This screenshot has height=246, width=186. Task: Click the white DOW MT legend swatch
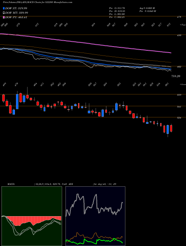pyautogui.click(x=4, y=13)
